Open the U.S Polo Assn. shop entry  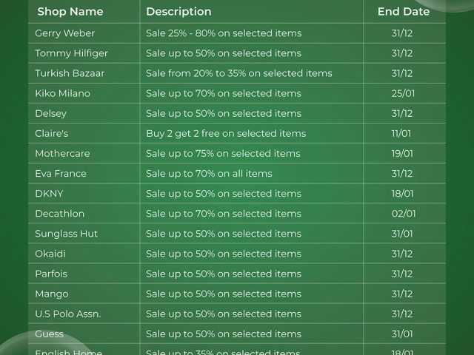pos(67,313)
